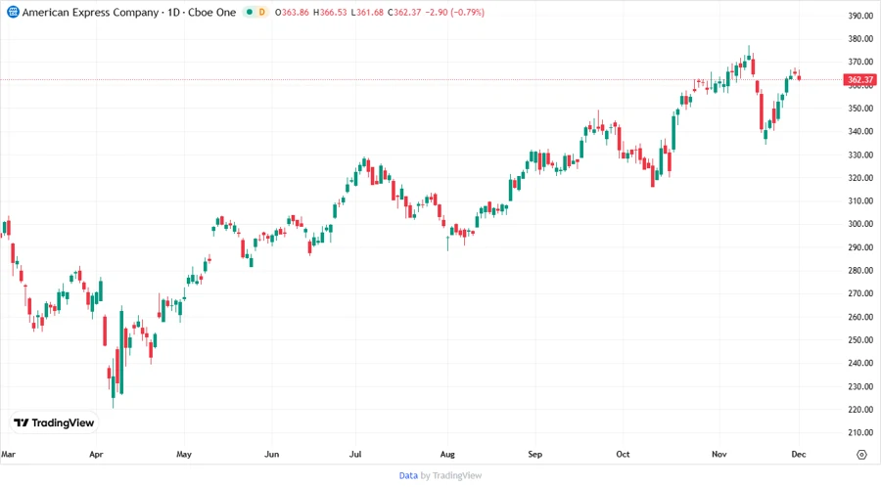
Task: Click the 210.00 price axis label
Action: (x=860, y=432)
